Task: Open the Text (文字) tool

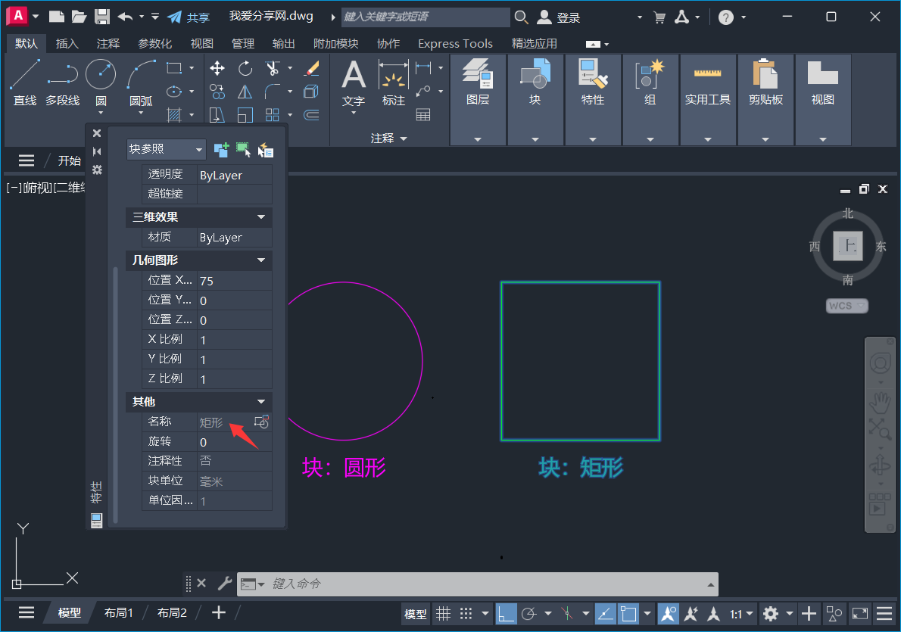Action: [354, 84]
